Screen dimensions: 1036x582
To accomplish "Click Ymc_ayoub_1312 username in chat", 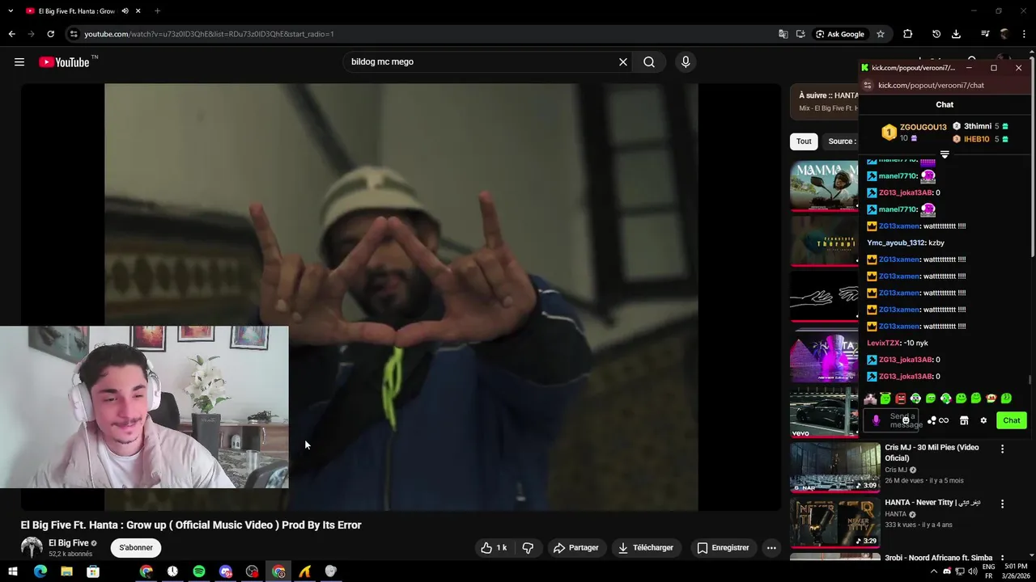I will [x=895, y=242].
